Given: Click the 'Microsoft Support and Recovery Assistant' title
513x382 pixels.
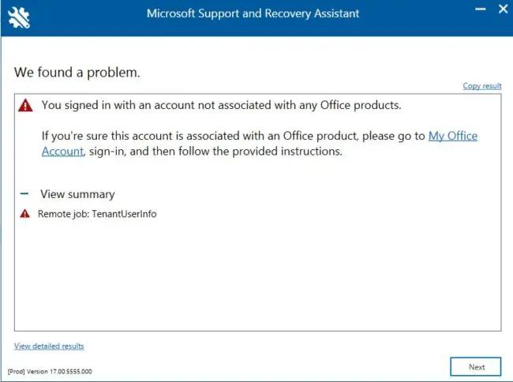Looking at the screenshot, I should [x=253, y=13].
